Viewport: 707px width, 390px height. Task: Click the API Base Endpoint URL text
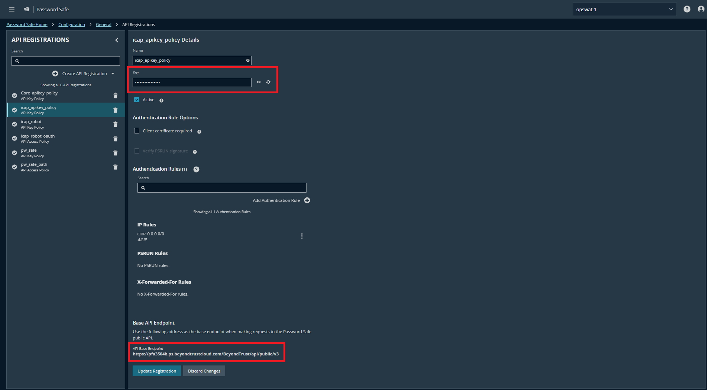click(x=206, y=354)
